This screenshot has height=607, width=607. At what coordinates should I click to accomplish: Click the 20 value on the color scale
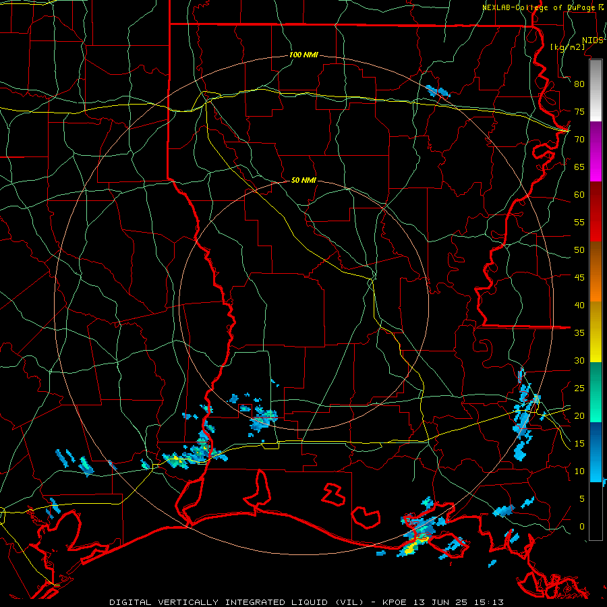point(579,415)
